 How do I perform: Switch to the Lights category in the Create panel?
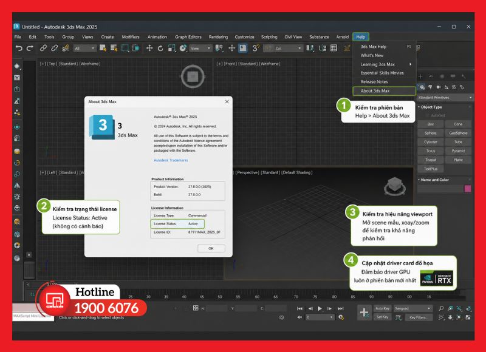click(430, 87)
